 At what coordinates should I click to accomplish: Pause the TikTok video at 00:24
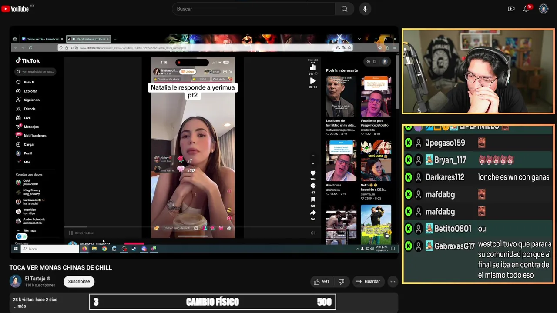point(70,233)
